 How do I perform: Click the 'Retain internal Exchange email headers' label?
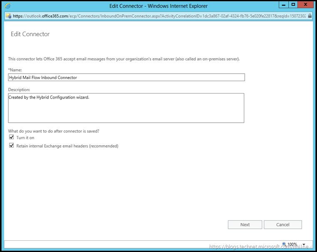(x=67, y=146)
